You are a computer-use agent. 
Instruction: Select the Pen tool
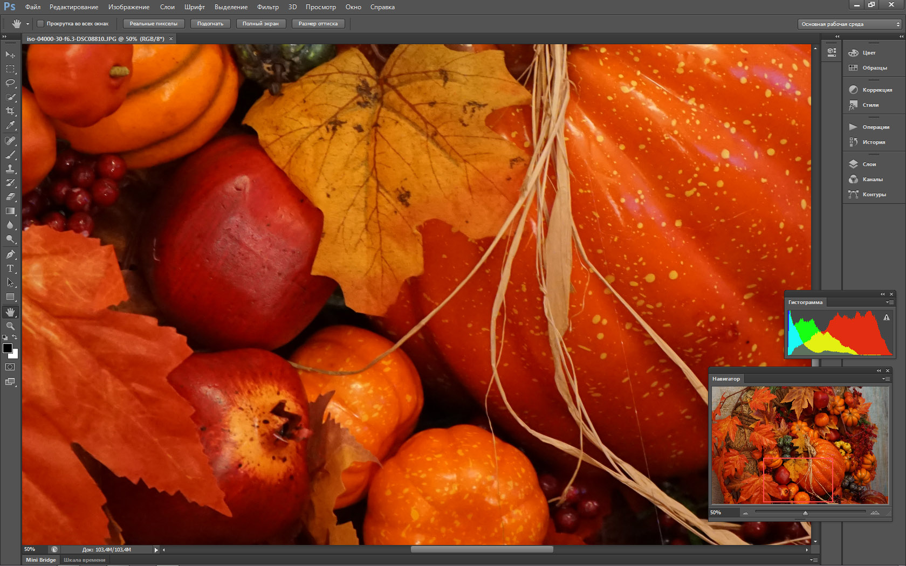[10, 254]
